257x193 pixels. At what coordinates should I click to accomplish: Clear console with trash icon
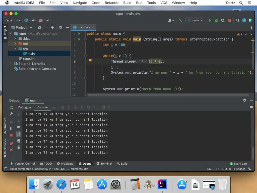(19, 147)
